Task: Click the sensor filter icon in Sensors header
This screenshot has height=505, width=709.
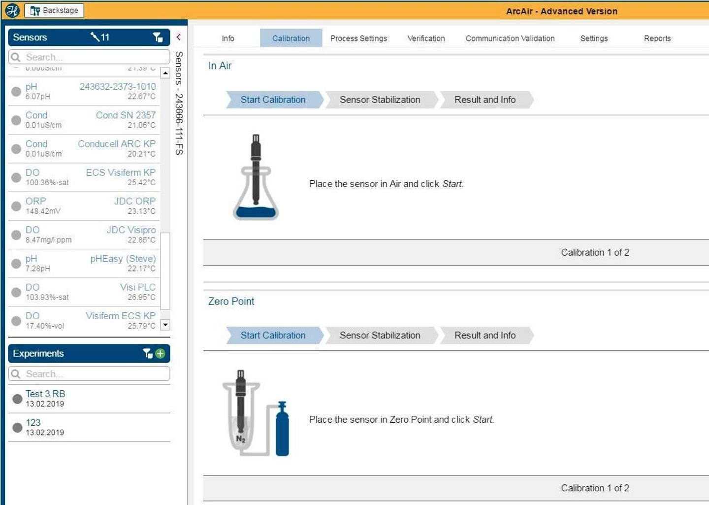Action: pos(158,37)
